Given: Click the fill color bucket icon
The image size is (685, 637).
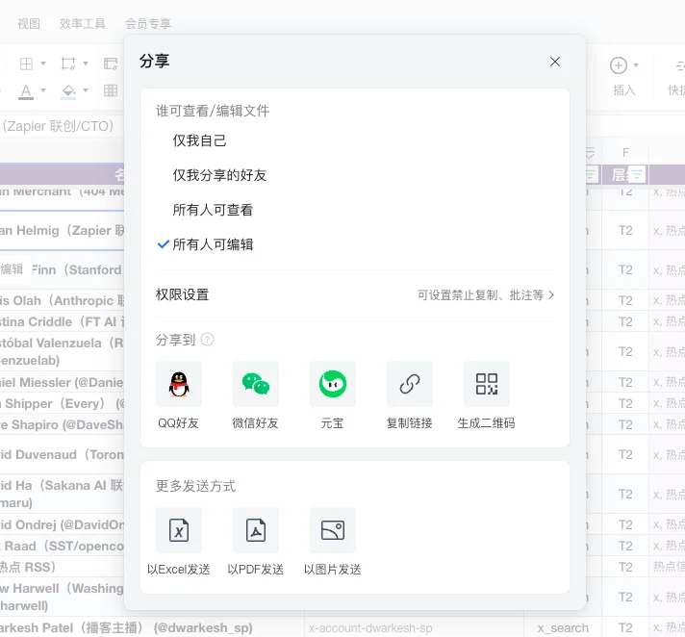Looking at the screenshot, I should click(68, 90).
